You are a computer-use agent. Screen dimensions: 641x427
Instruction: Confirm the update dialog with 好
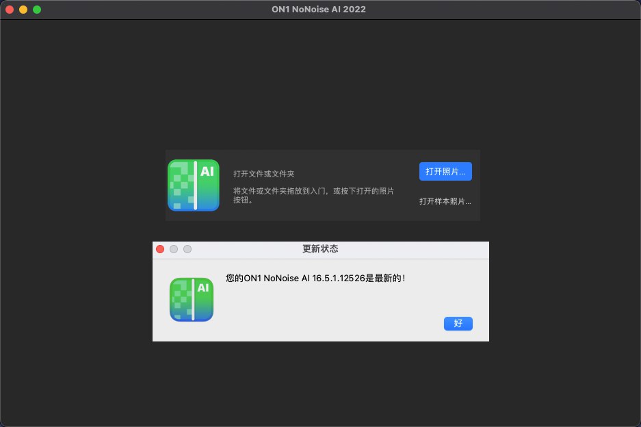tap(458, 324)
